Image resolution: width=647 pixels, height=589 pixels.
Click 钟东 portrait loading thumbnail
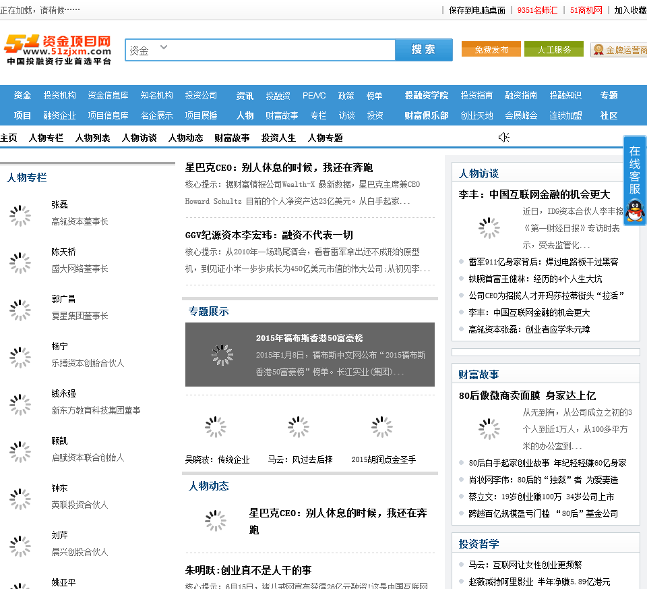pyautogui.click(x=20, y=499)
